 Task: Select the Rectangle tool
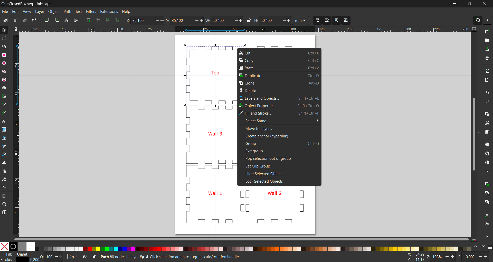[x=4, y=55]
